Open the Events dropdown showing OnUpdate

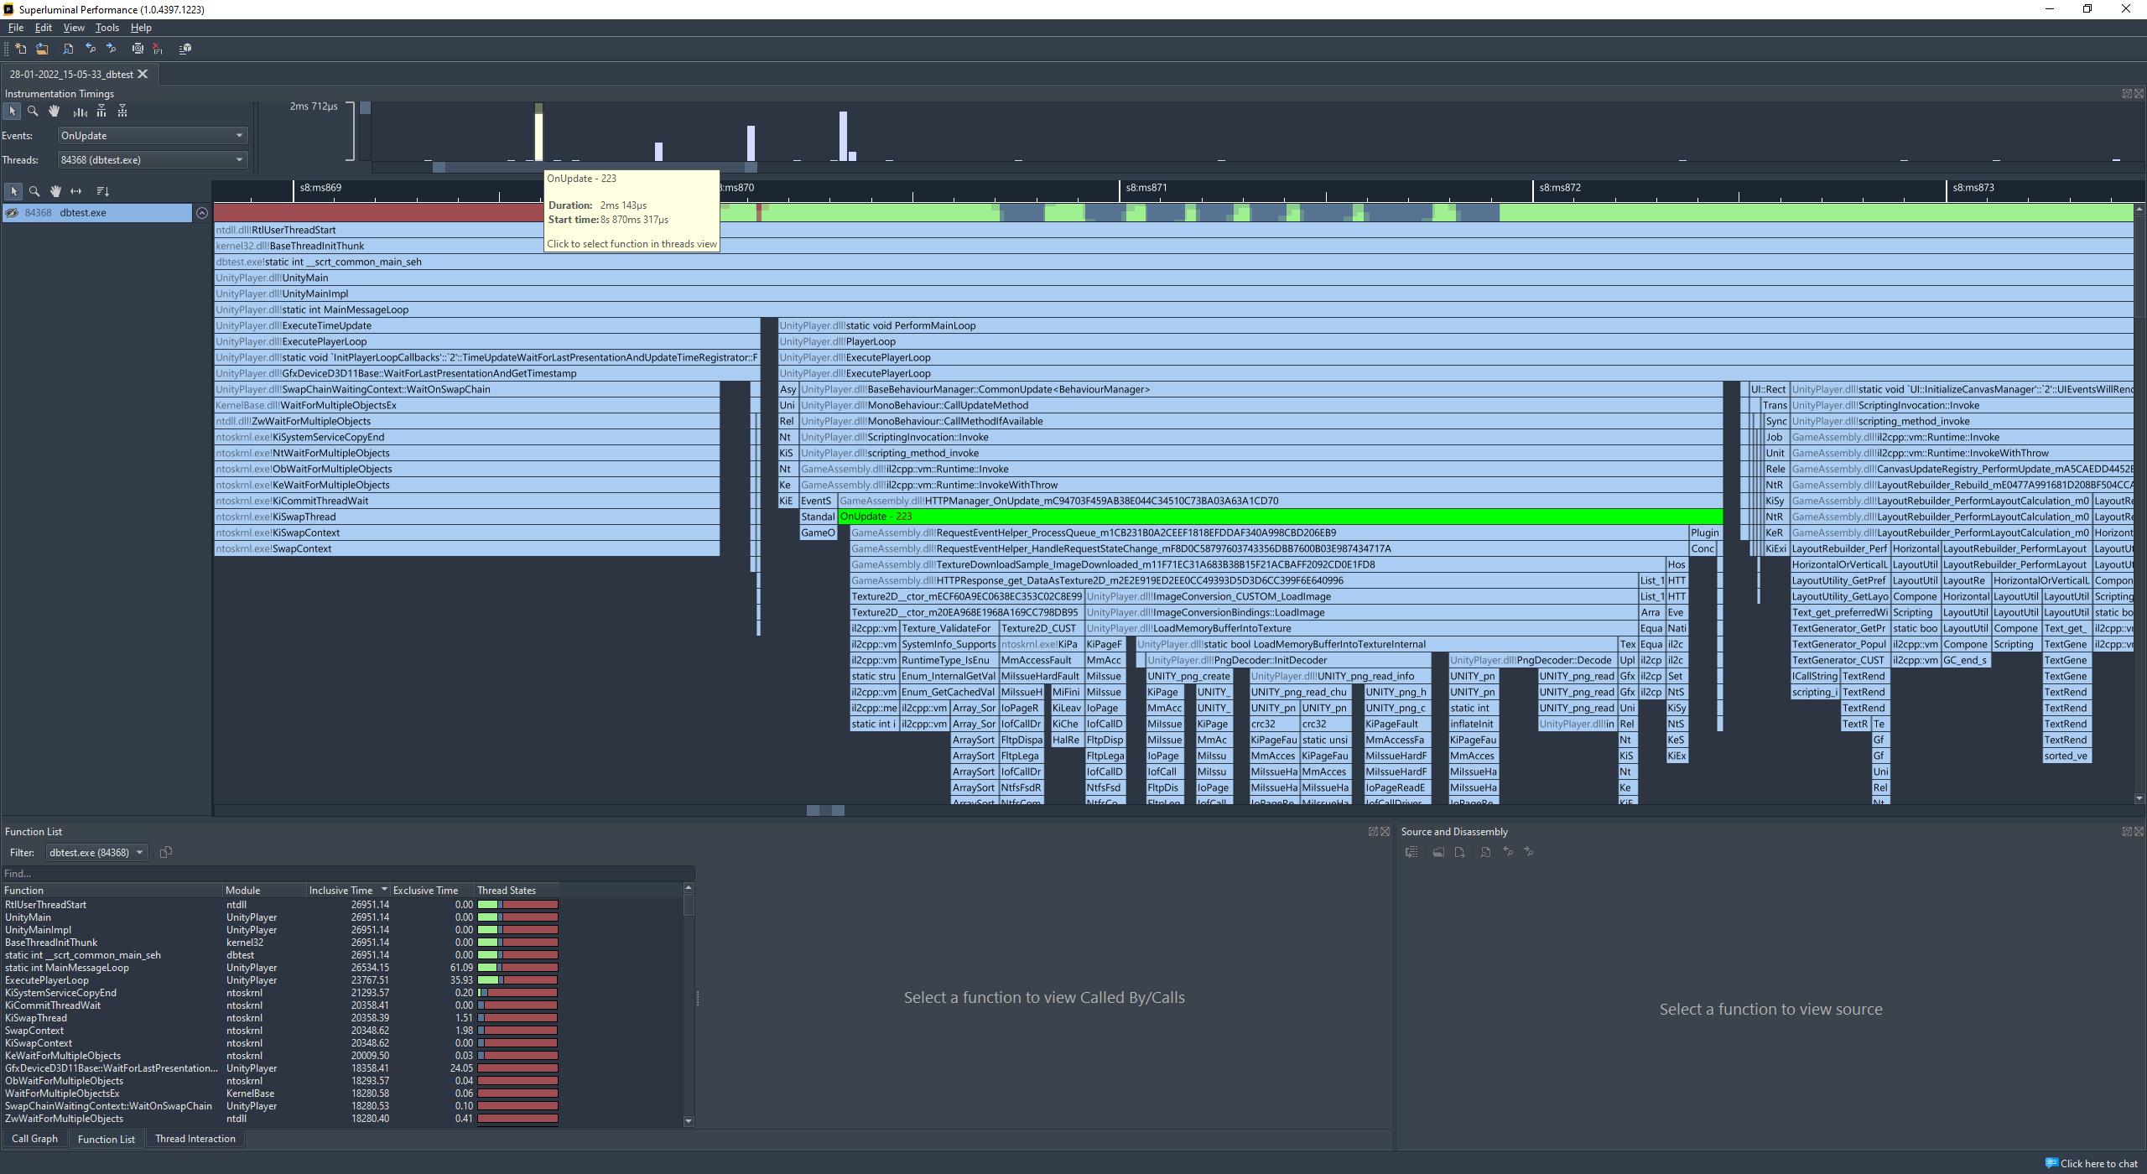[x=152, y=136]
